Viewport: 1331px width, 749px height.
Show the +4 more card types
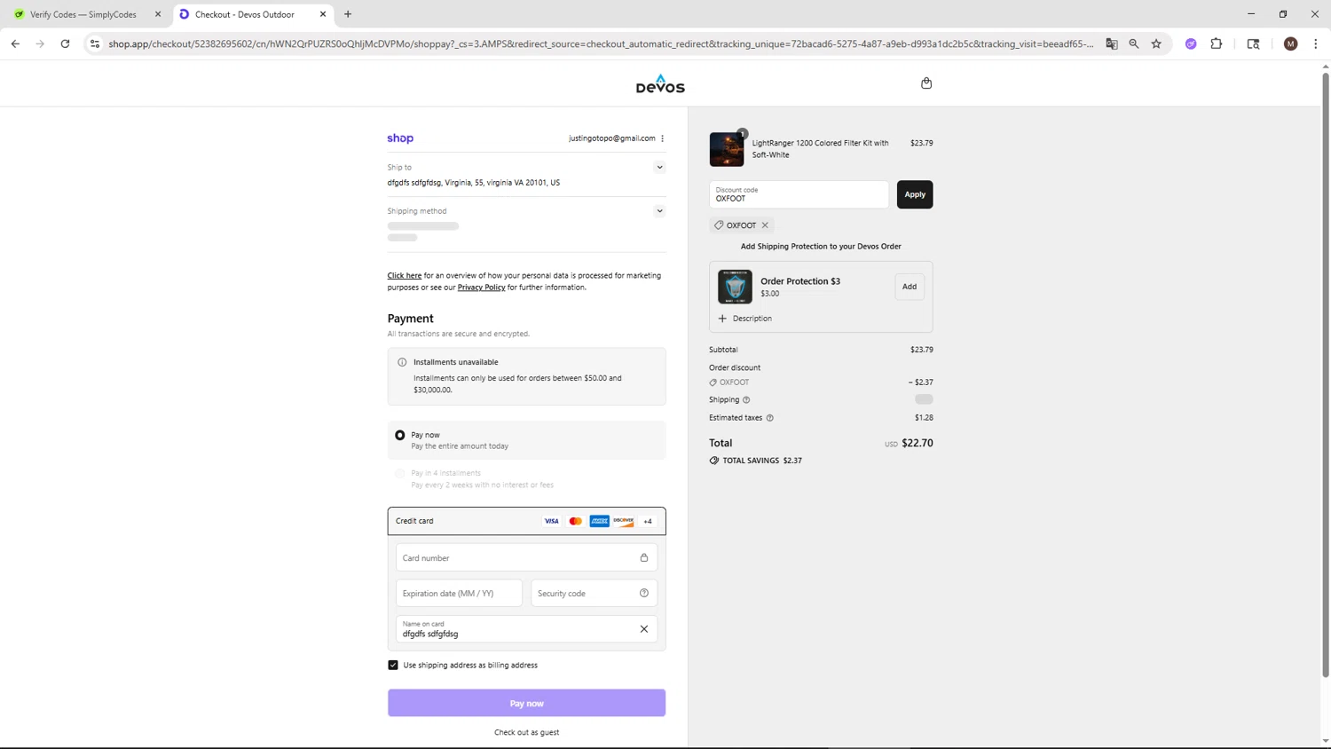(648, 521)
